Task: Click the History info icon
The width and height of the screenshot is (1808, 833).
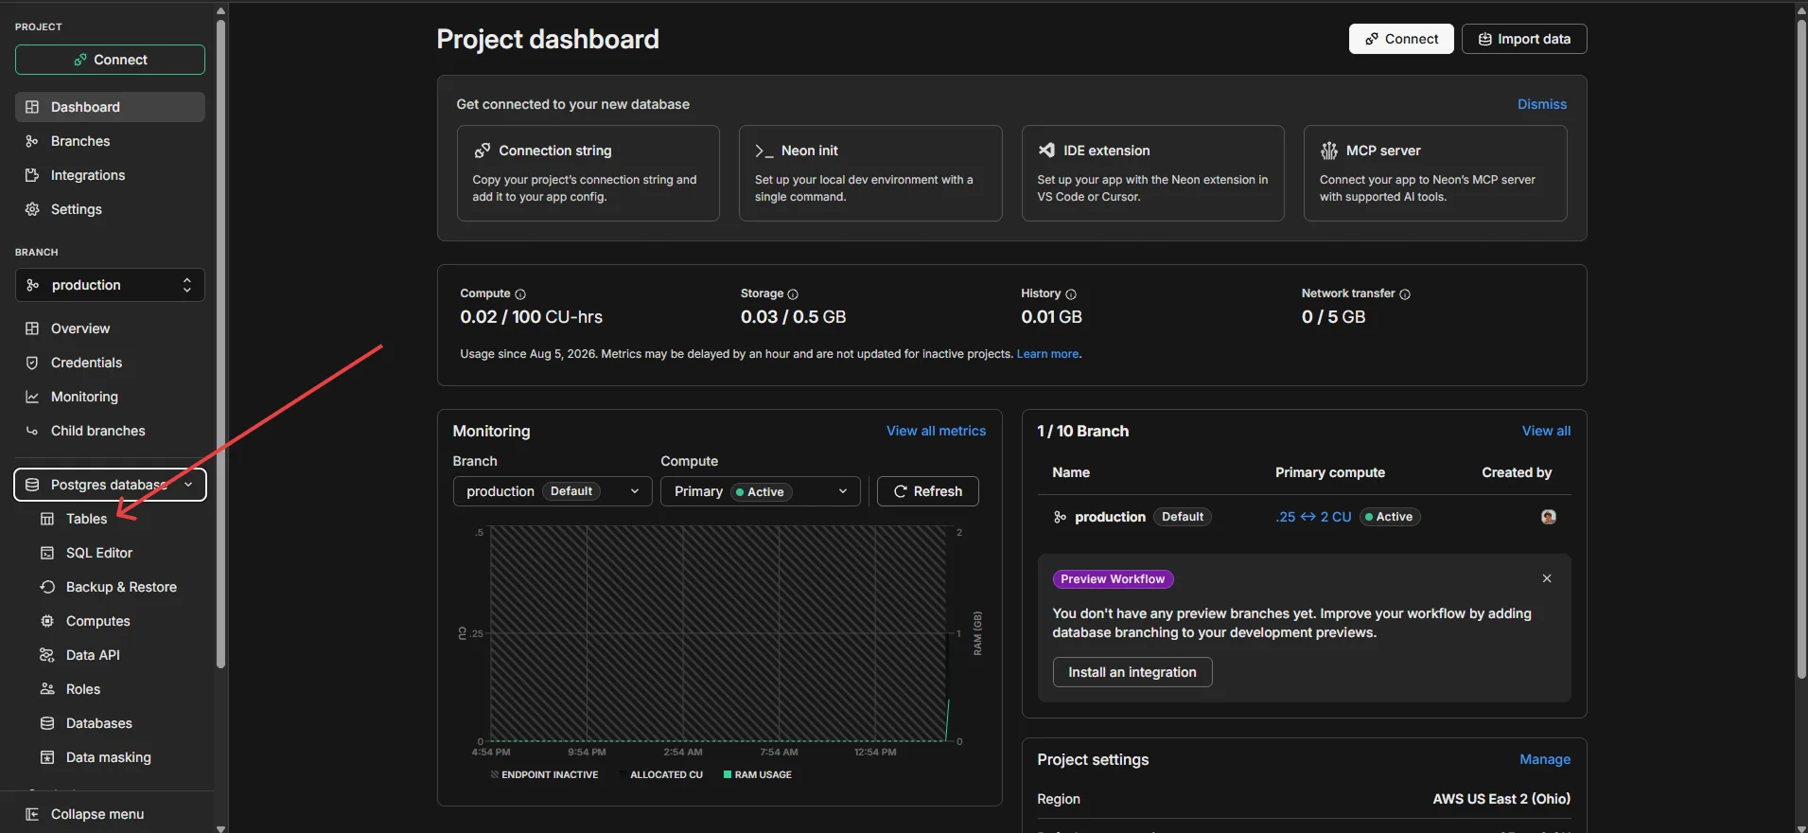Action: coord(1071,294)
